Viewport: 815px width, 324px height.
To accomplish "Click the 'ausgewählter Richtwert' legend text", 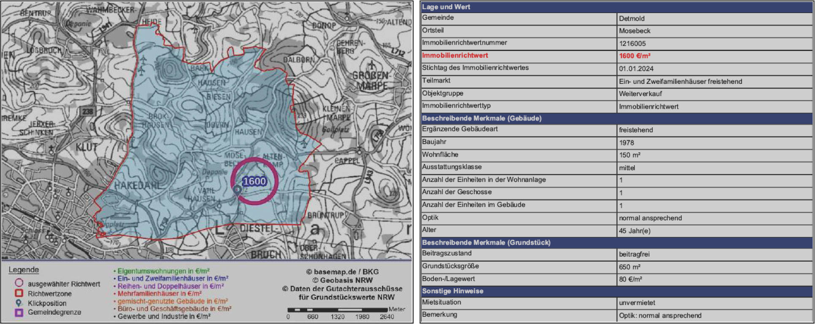I will pyautogui.click(x=64, y=284).
